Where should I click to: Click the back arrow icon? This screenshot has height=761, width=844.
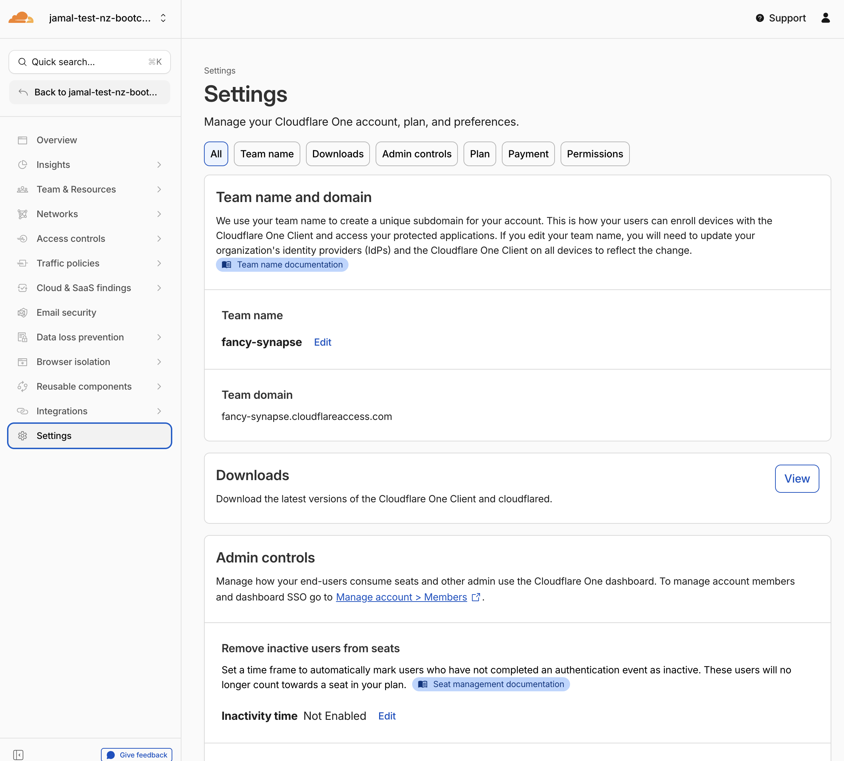(23, 92)
